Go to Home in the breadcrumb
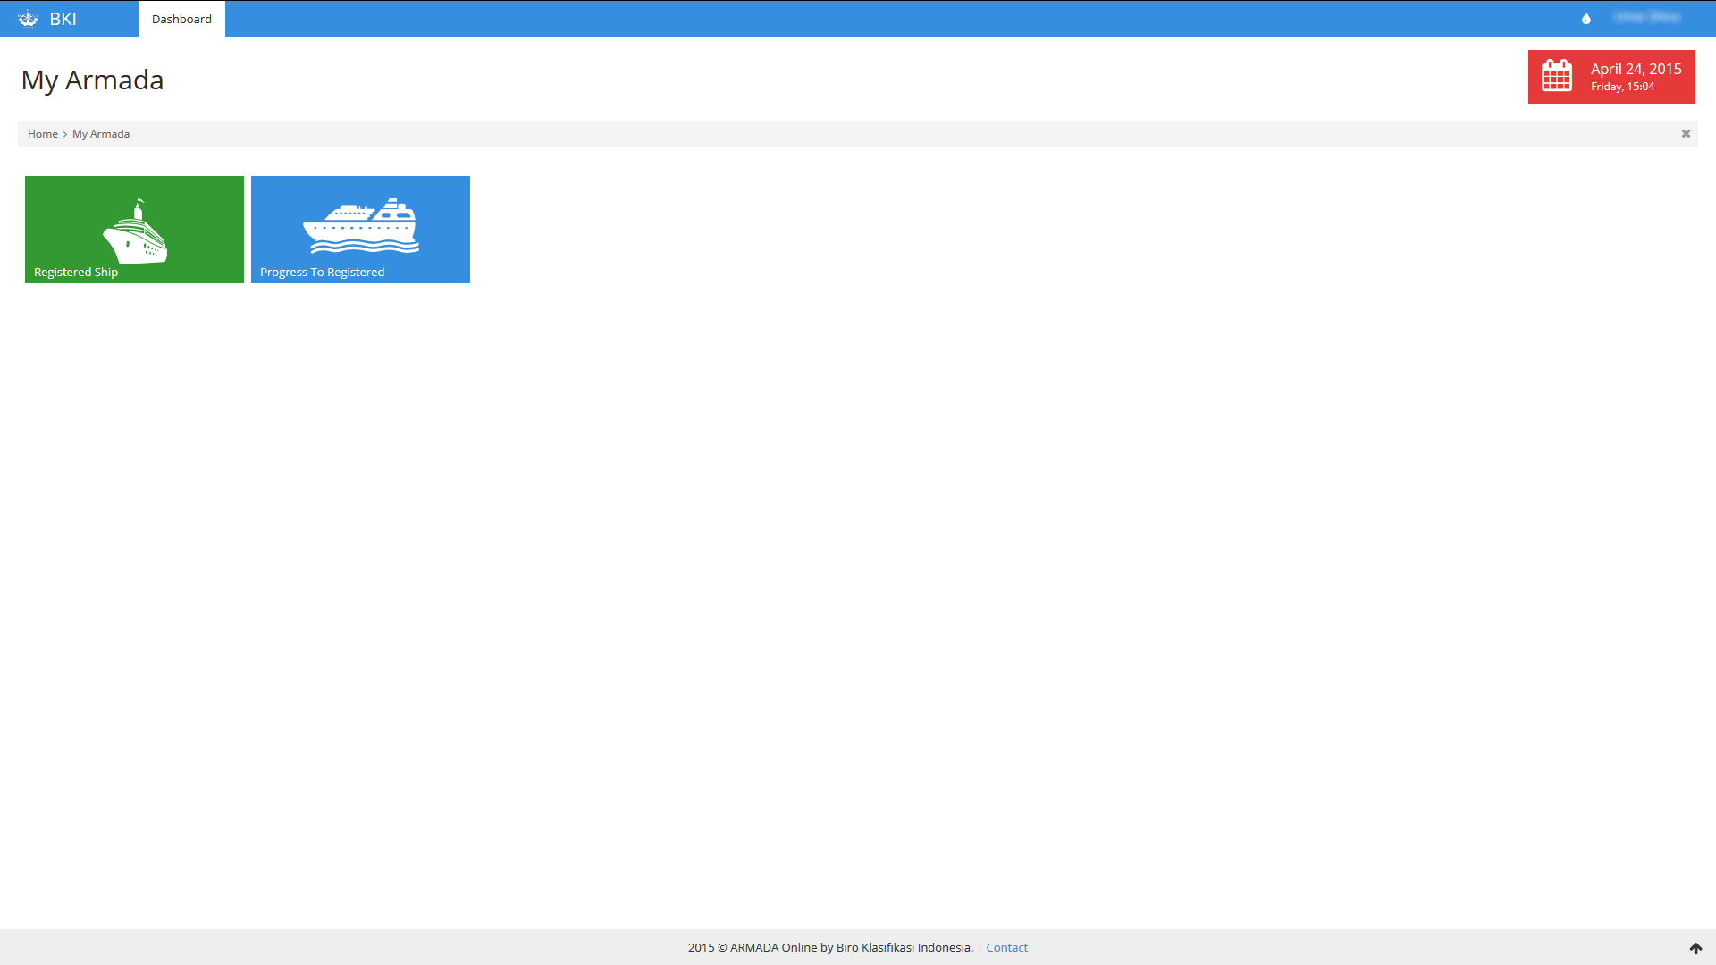This screenshot has height=965, width=1716. [x=43, y=134]
